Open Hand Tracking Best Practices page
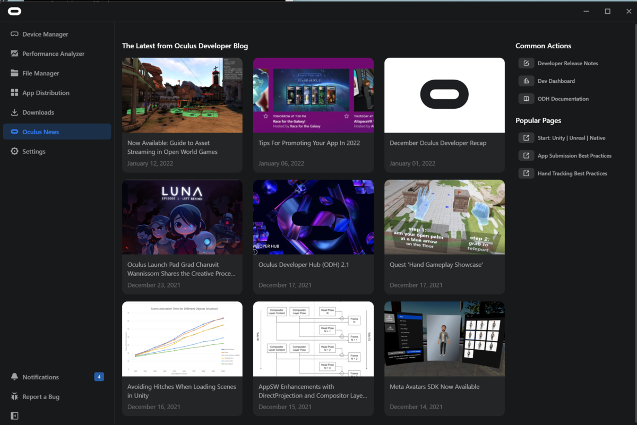Screen dimensions: 637x425 click(x=572, y=174)
